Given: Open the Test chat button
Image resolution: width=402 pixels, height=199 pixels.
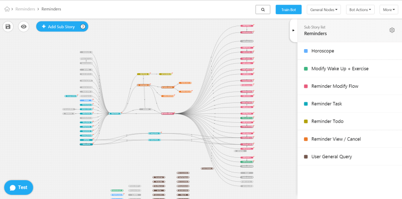Looking at the screenshot, I should click(x=18, y=188).
